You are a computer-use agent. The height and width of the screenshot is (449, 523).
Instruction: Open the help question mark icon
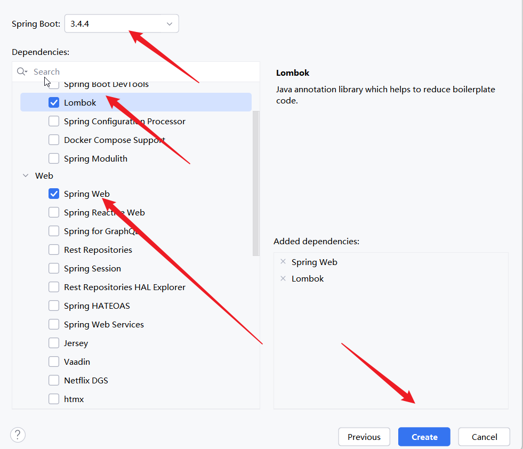(x=18, y=435)
